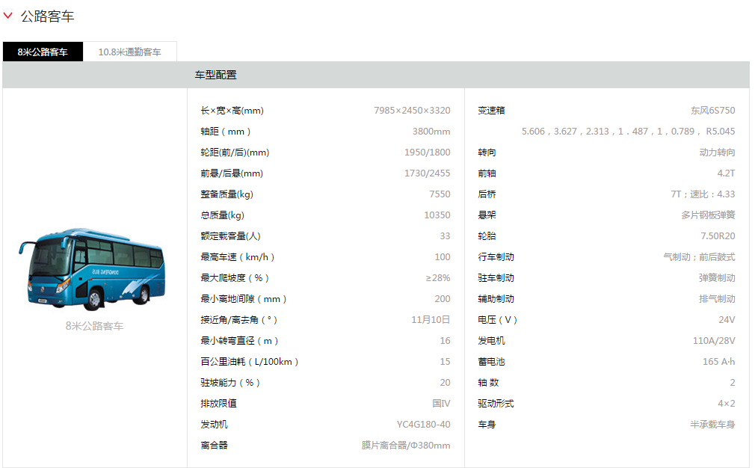Select the 8米公路客车 tab
The height and width of the screenshot is (468, 755).
(x=43, y=52)
